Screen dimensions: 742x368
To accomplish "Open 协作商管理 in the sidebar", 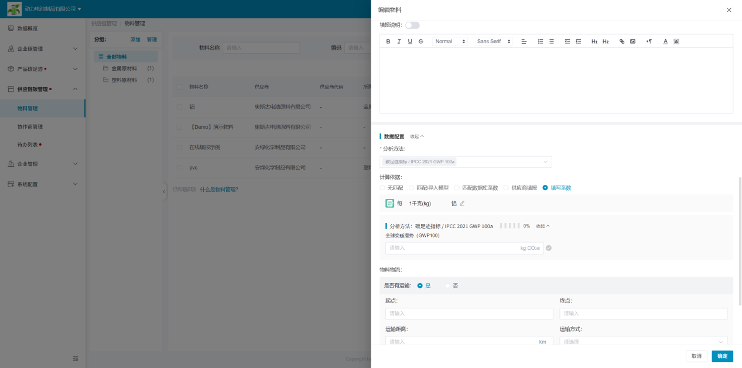I will [x=30, y=126].
